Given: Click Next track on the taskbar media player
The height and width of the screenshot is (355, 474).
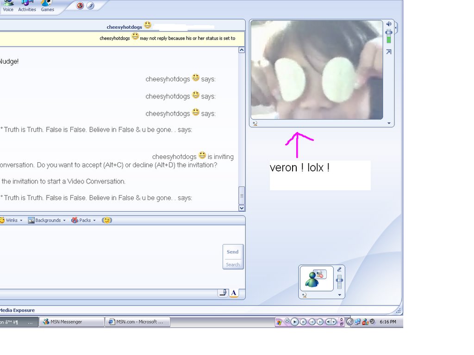Looking at the screenshot, I should (x=320, y=322).
